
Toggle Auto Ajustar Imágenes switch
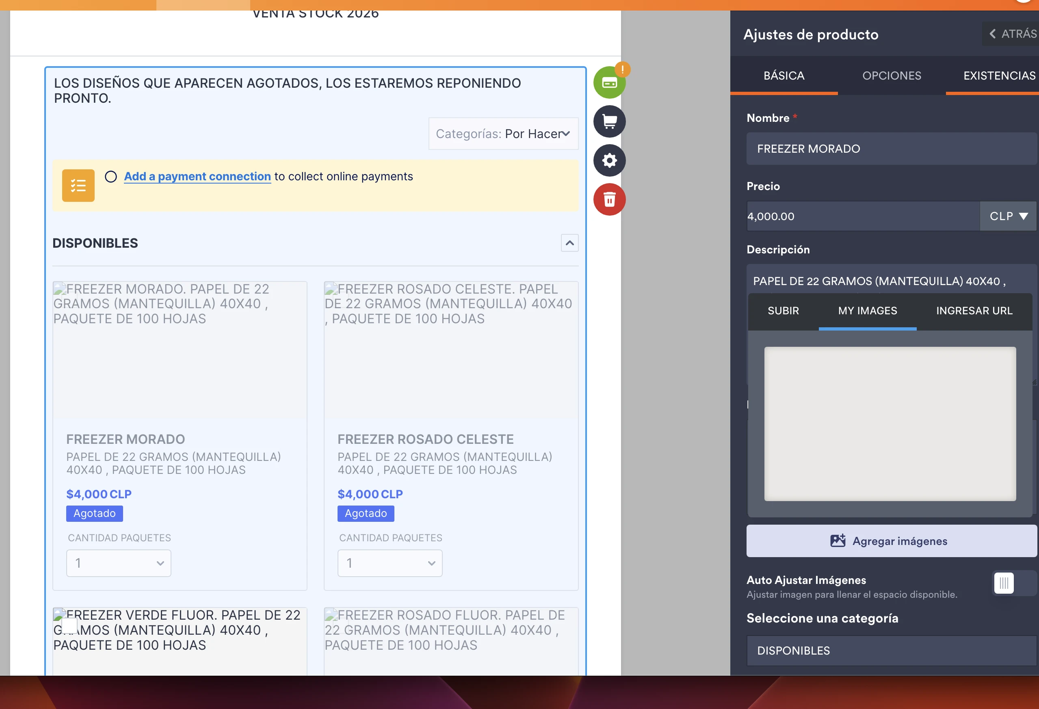[1014, 583]
